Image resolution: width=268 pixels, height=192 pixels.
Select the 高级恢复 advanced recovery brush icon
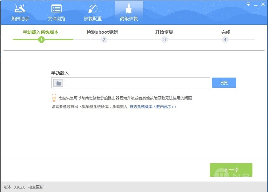(x=129, y=9)
